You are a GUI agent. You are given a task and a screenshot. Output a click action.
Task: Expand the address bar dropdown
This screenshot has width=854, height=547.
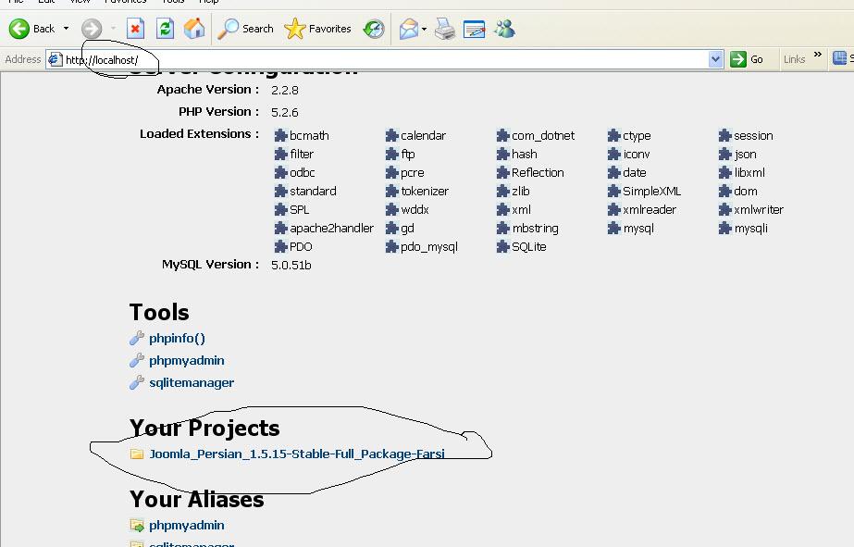715,59
